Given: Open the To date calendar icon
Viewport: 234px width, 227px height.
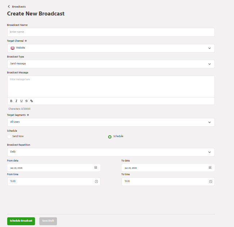Looking at the screenshot, I should (210, 168).
